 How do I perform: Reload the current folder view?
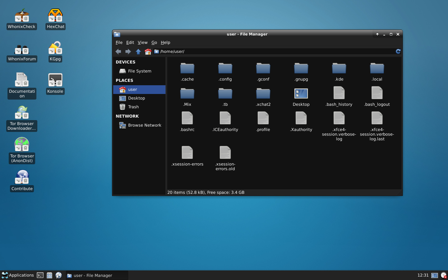click(x=398, y=51)
